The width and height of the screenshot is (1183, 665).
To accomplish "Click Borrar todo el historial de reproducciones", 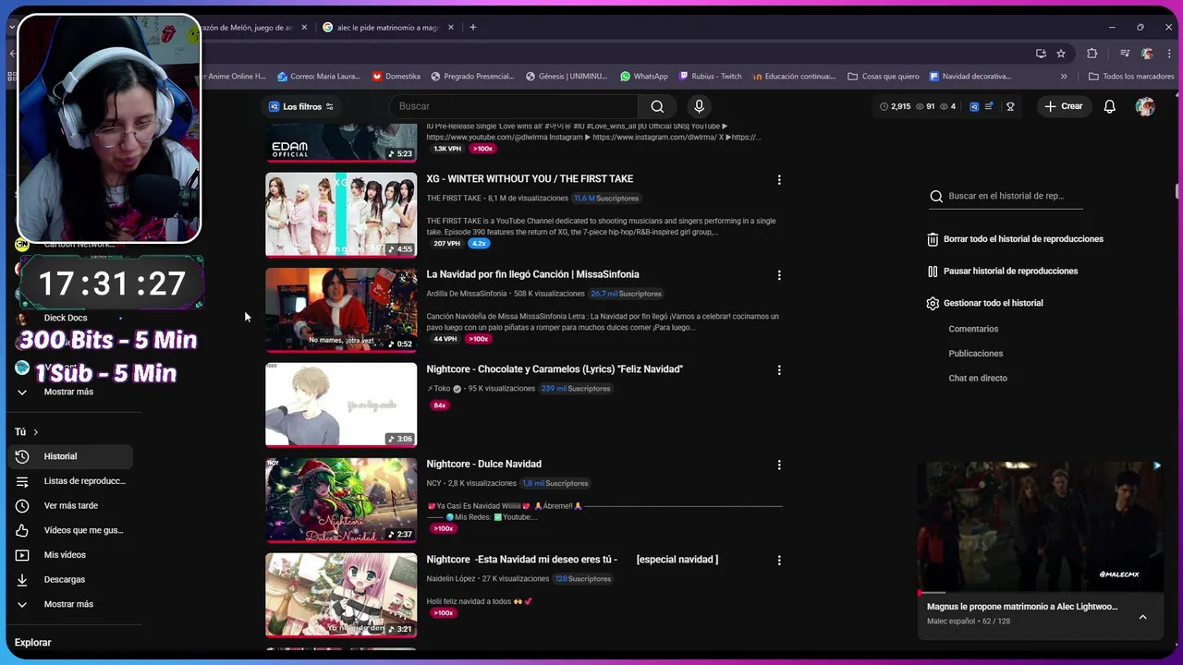I will coord(1015,239).
